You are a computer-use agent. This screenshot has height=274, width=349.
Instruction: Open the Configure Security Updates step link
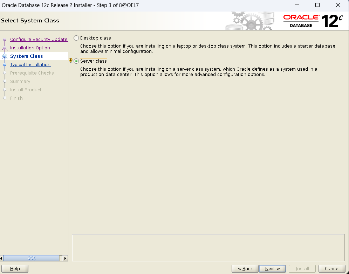pos(39,39)
